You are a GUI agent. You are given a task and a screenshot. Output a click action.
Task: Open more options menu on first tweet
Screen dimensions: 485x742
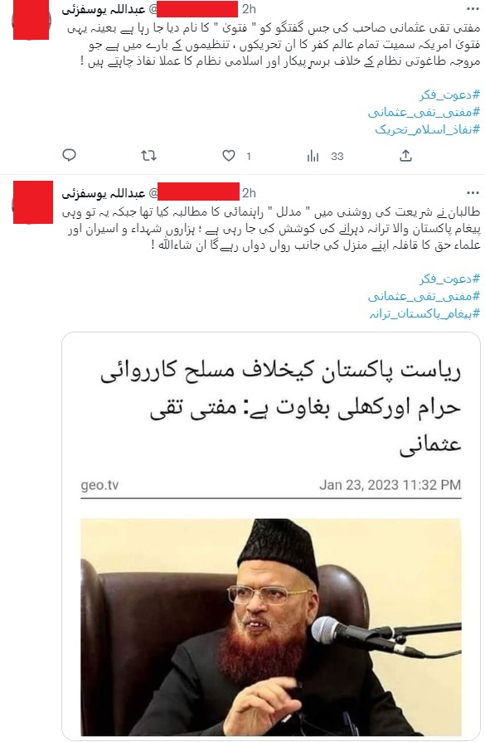point(473,9)
